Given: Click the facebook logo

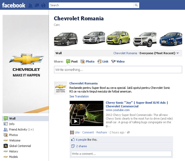Looking at the screenshot, I should (14, 6).
